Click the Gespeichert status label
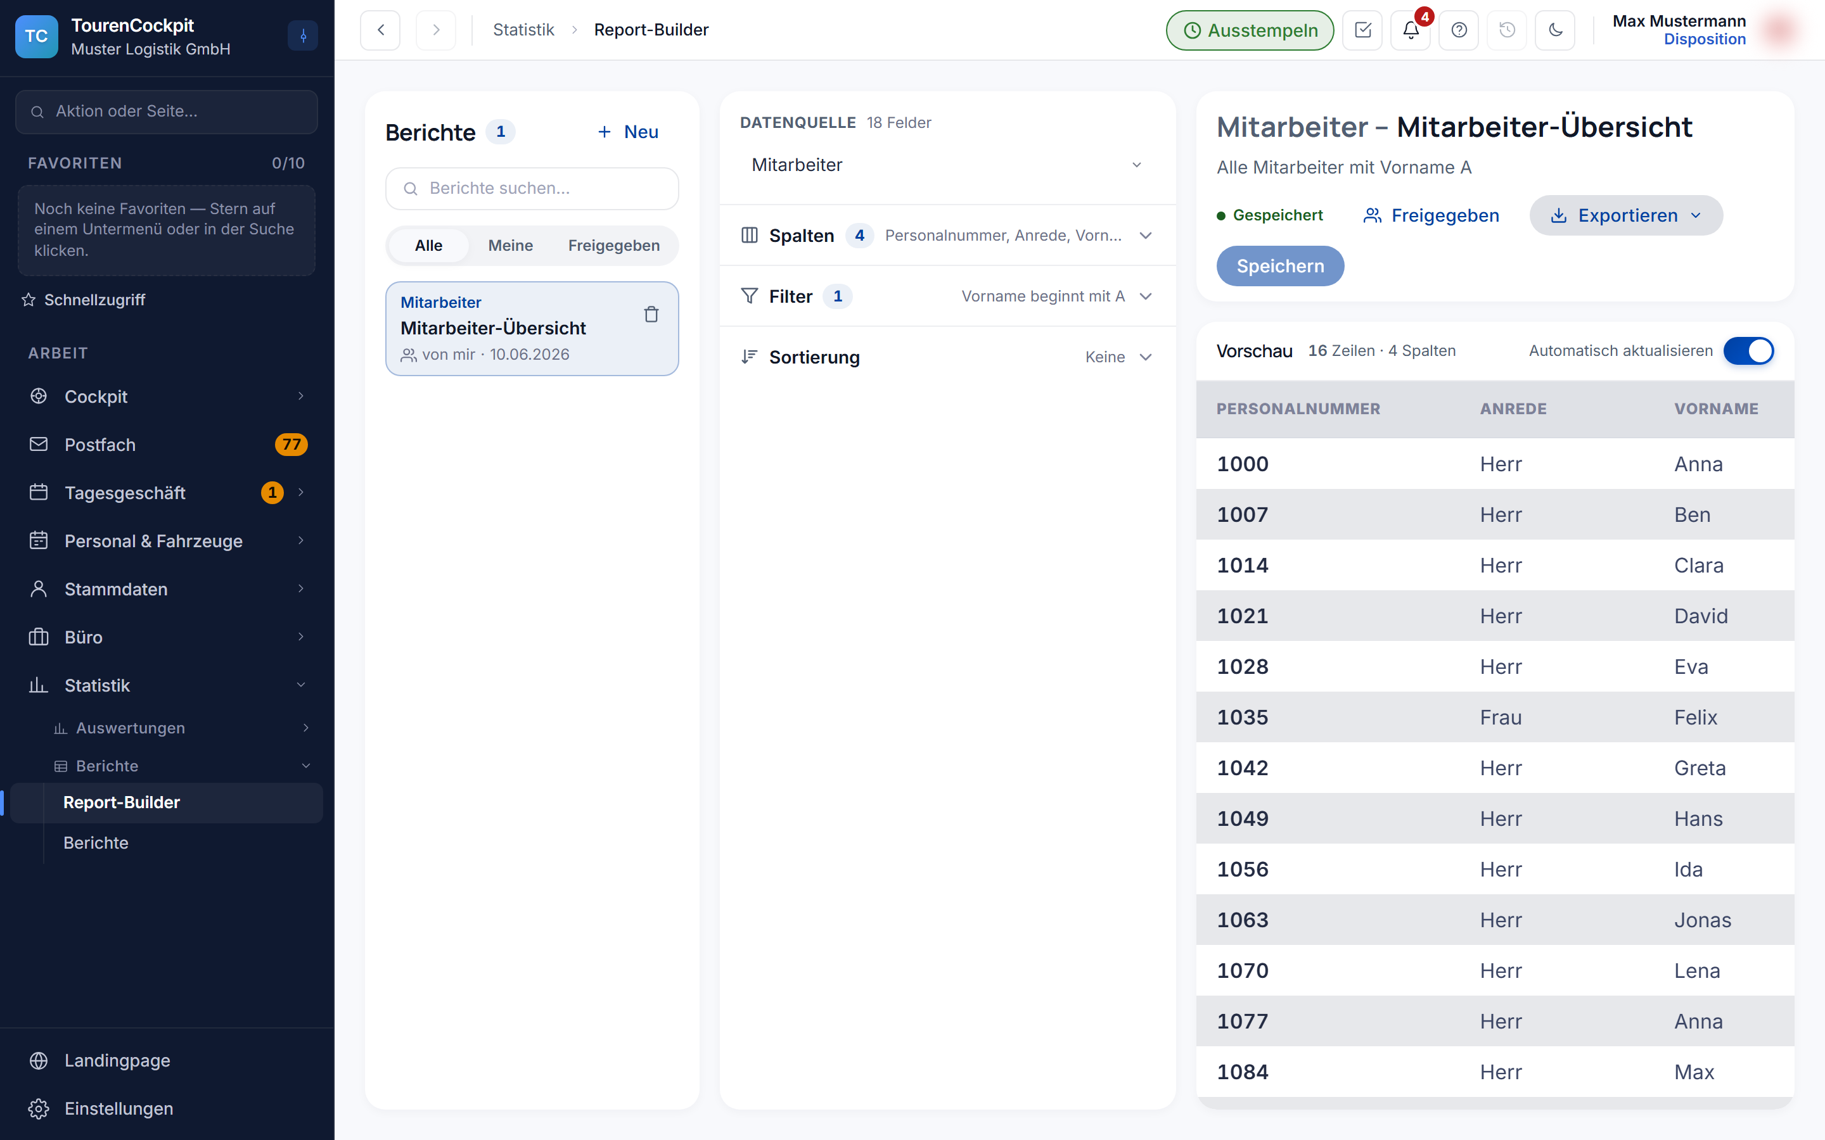1825x1140 pixels. (x=1270, y=215)
